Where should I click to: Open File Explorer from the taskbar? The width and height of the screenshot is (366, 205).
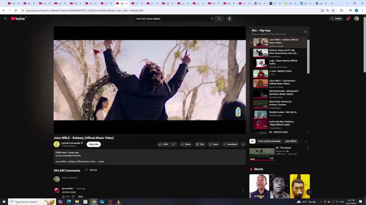click(77, 202)
